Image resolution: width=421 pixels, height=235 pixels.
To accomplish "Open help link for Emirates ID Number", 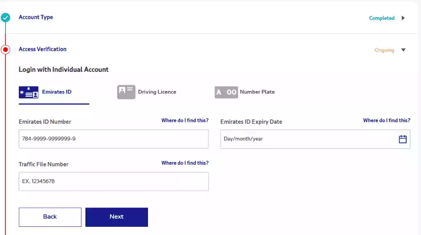I will pos(185,120).
